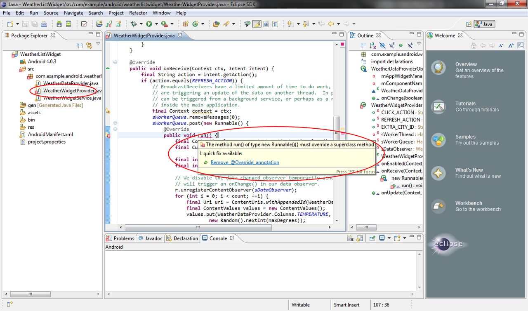Click the Welcome Reduce font size icon
Image resolution: width=528 pixels, height=311 pixels.
point(501,45)
